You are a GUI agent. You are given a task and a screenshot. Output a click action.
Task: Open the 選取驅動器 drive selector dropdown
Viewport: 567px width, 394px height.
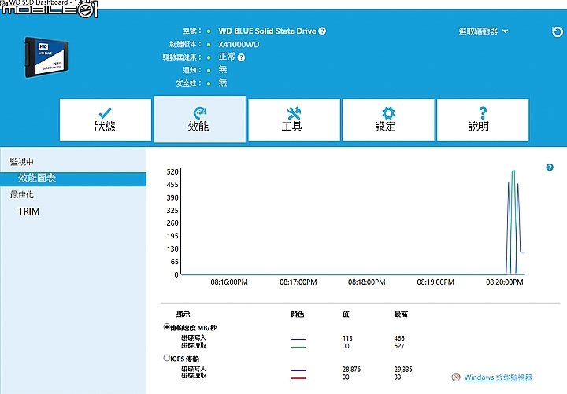(483, 31)
